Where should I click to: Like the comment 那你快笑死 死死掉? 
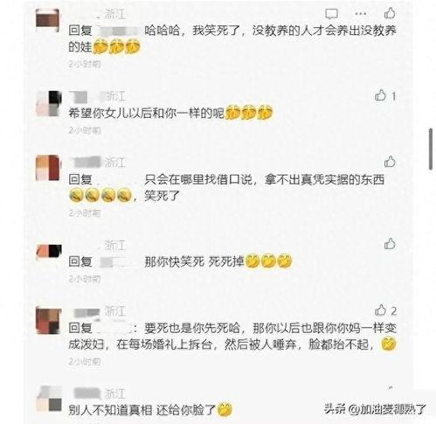click(x=390, y=244)
